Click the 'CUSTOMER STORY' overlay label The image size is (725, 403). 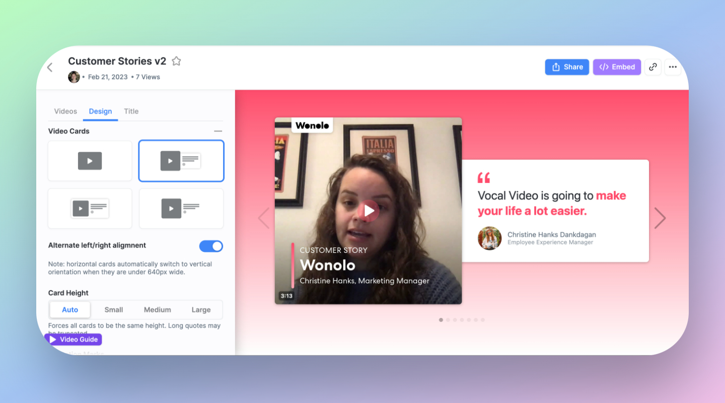[333, 250]
